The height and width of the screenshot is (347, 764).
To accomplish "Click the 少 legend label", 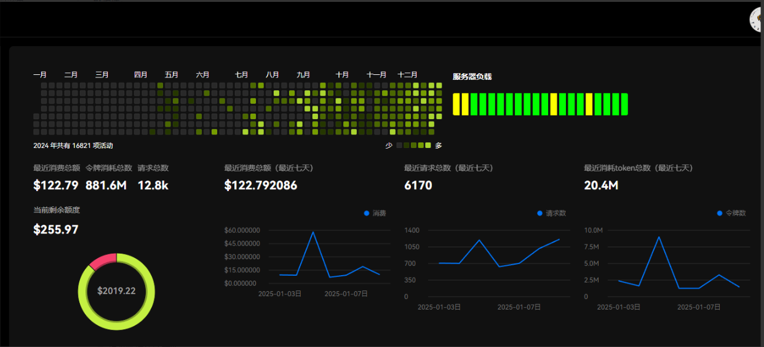I will 389,146.
